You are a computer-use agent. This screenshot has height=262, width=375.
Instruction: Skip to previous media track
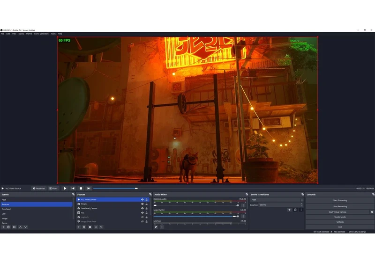[x=73, y=188]
